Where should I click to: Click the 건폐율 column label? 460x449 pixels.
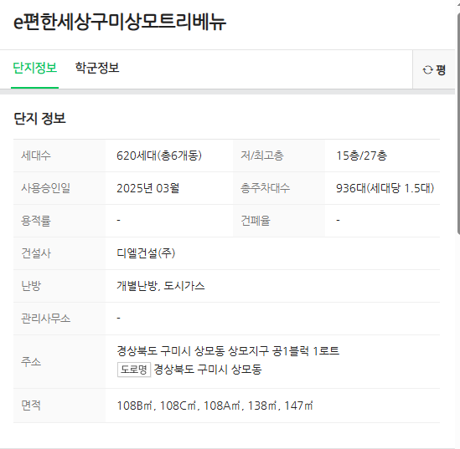[256, 221]
